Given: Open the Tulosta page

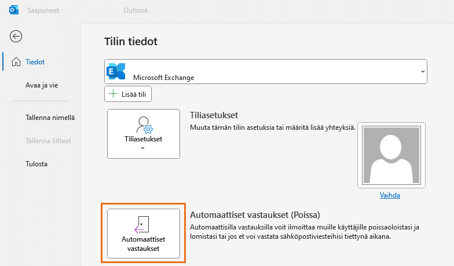Looking at the screenshot, I should click(36, 164).
